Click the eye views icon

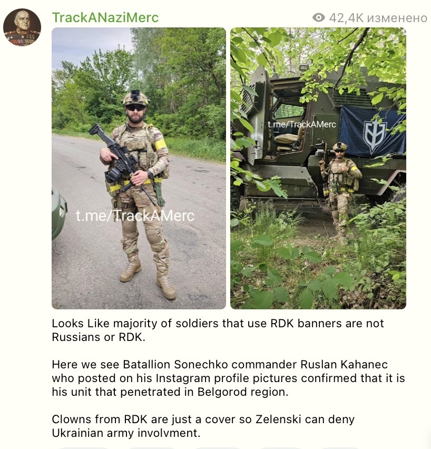[318, 18]
